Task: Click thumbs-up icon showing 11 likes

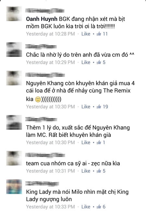Action: pyautogui.click(x=99, y=33)
